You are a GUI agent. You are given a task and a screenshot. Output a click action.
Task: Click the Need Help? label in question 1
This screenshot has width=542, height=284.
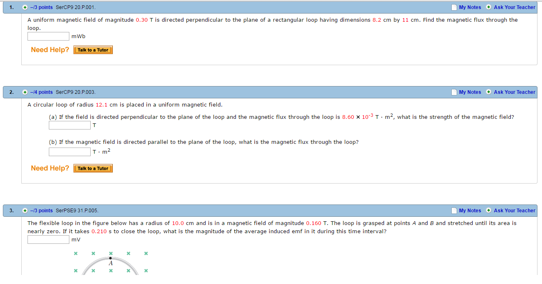pyautogui.click(x=50, y=50)
